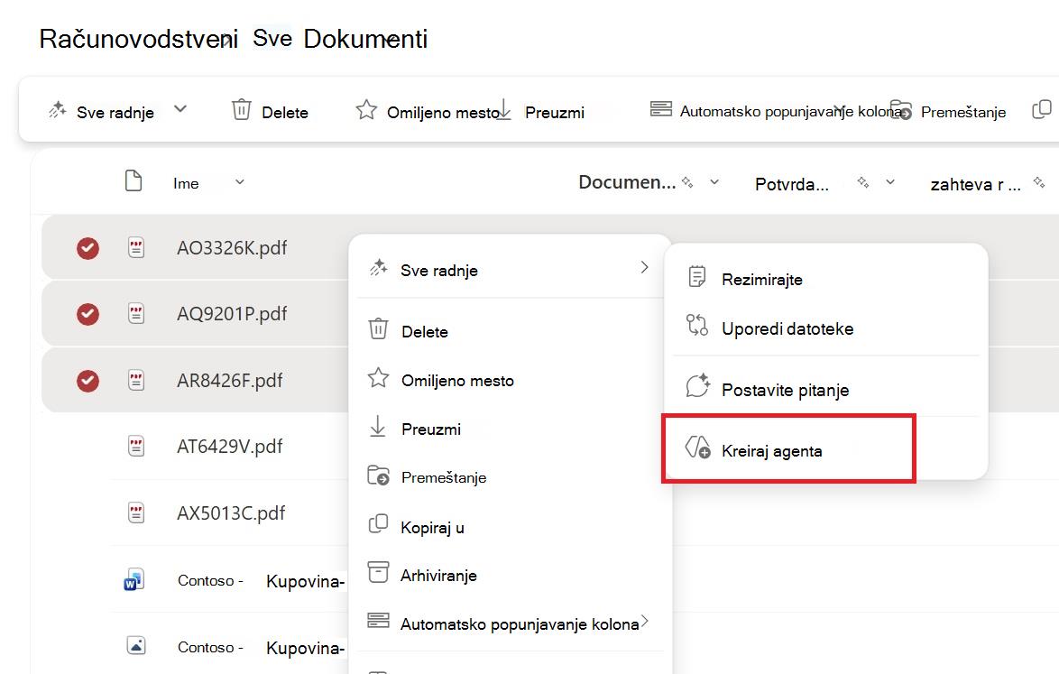Click the PDF icon beside AR8426F.pdf
1059x674 pixels.
coord(136,380)
